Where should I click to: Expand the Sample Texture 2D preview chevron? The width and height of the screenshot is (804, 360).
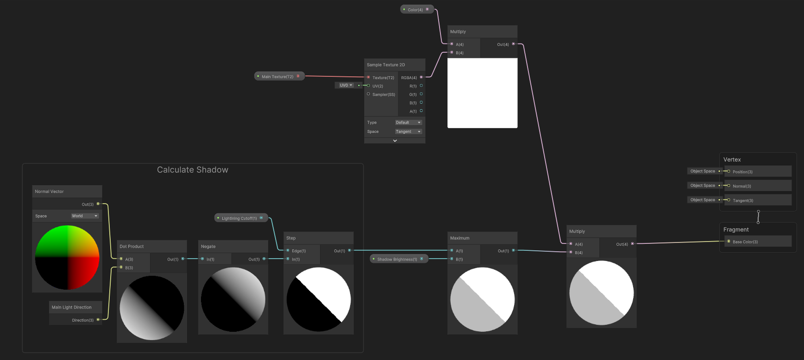(395, 141)
